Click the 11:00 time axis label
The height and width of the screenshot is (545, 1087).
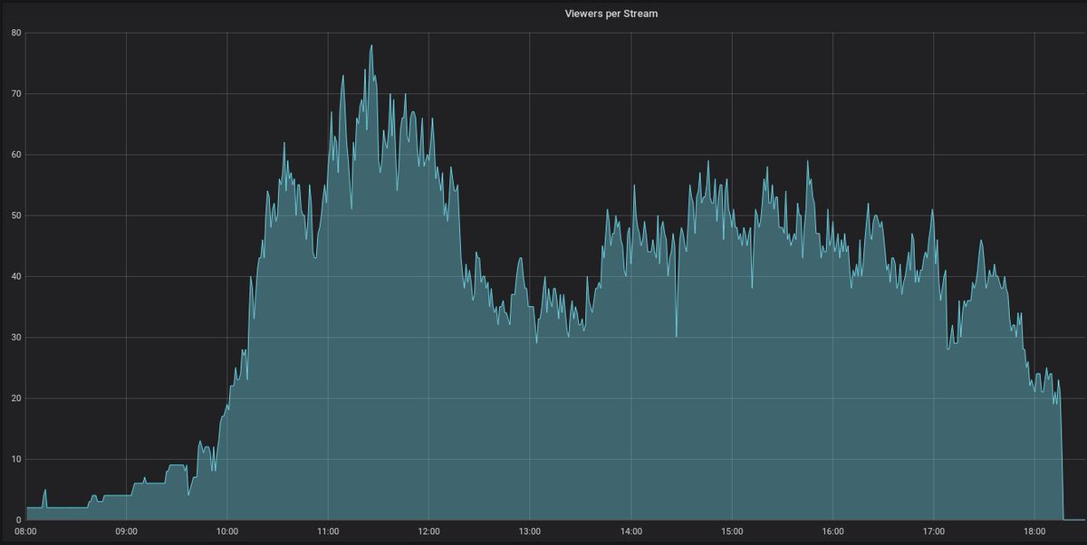point(328,531)
